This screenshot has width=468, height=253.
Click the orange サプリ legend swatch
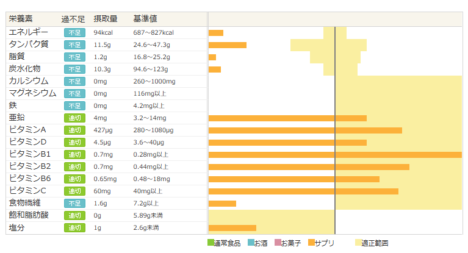click(x=312, y=243)
